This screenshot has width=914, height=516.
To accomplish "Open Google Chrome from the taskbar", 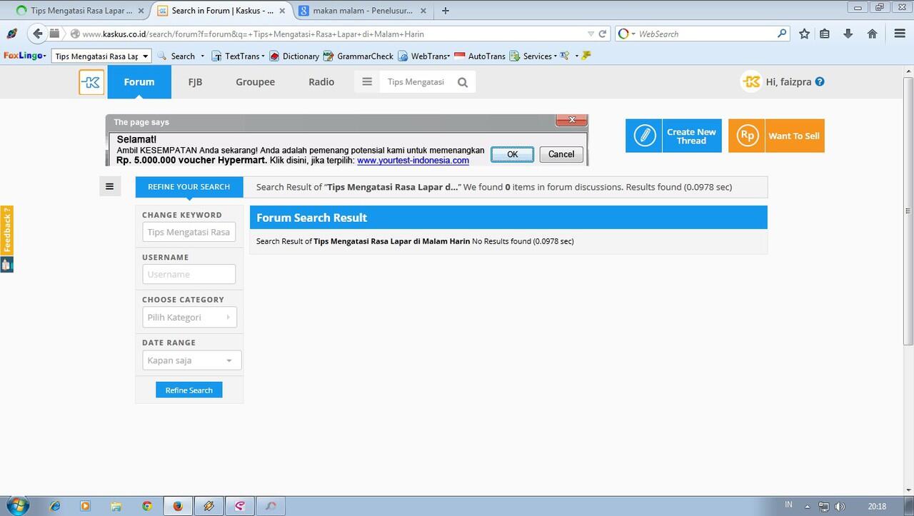I will [147, 506].
